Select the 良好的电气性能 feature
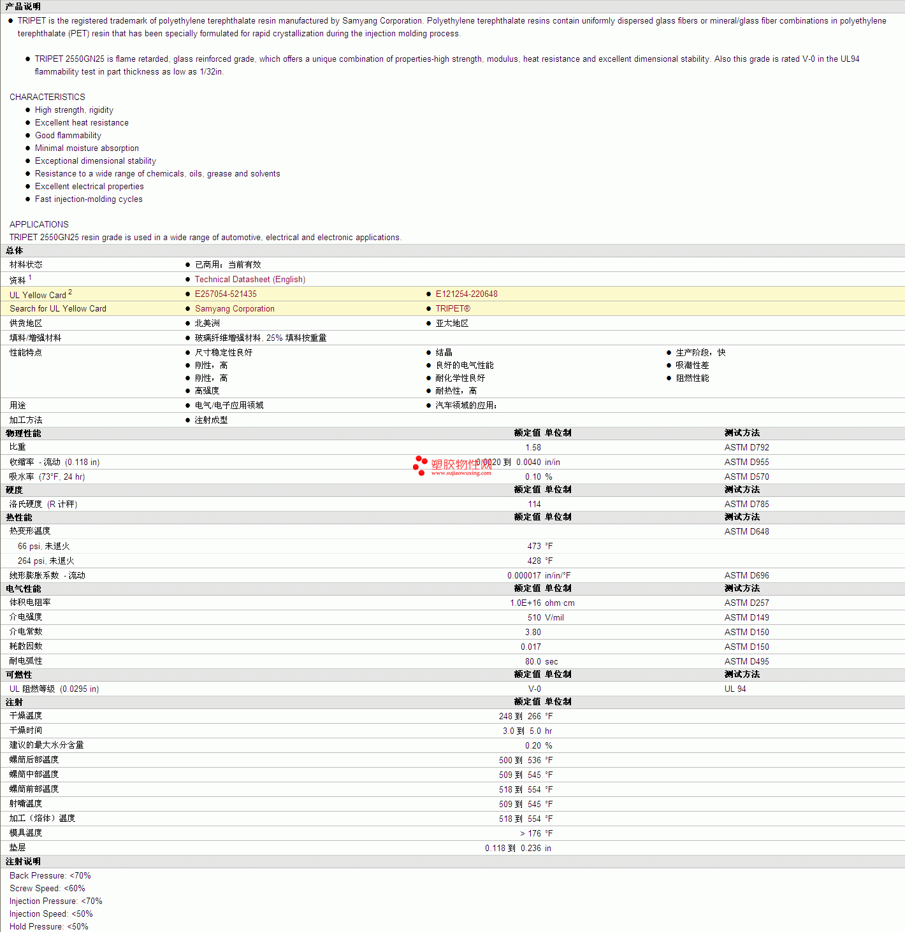Screen dimensions: 905x932 pos(465,366)
